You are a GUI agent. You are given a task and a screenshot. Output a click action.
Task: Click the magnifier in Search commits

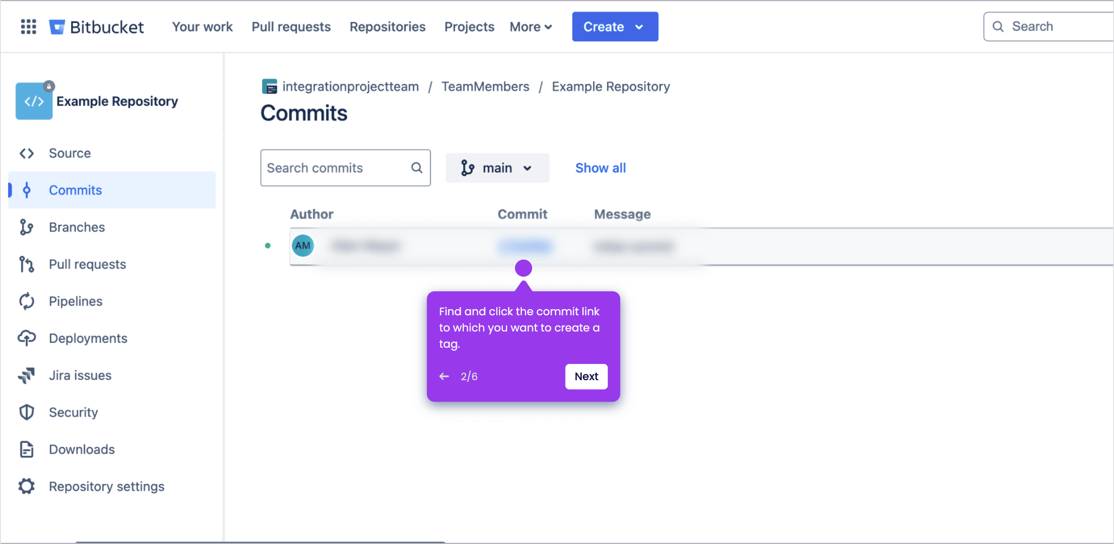point(417,168)
